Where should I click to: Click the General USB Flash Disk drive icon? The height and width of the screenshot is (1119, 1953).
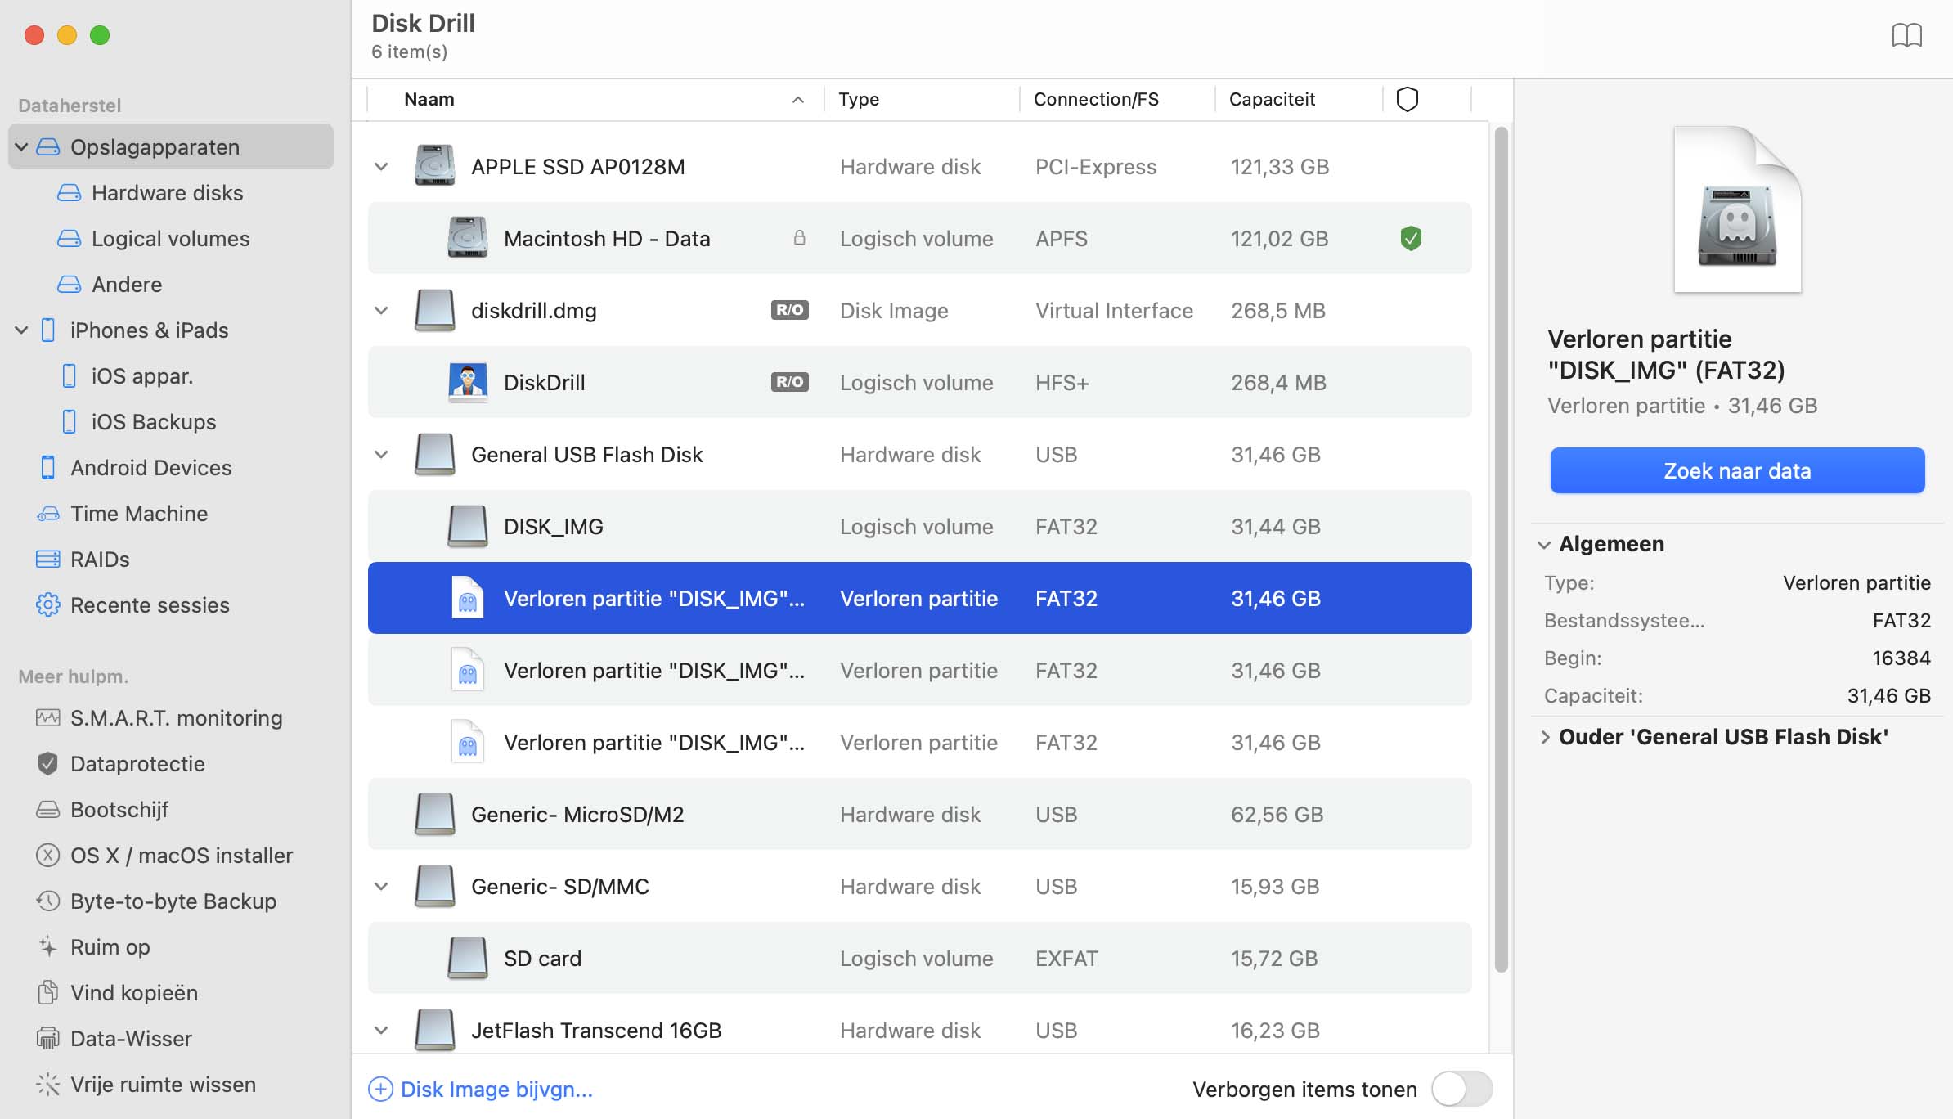pyautogui.click(x=434, y=454)
